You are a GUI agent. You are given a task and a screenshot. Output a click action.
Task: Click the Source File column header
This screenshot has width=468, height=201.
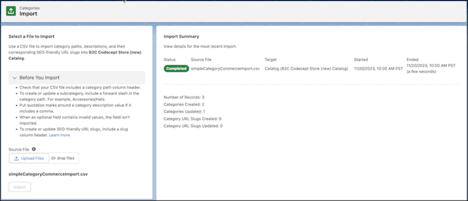pyautogui.click(x=201, y=60)
